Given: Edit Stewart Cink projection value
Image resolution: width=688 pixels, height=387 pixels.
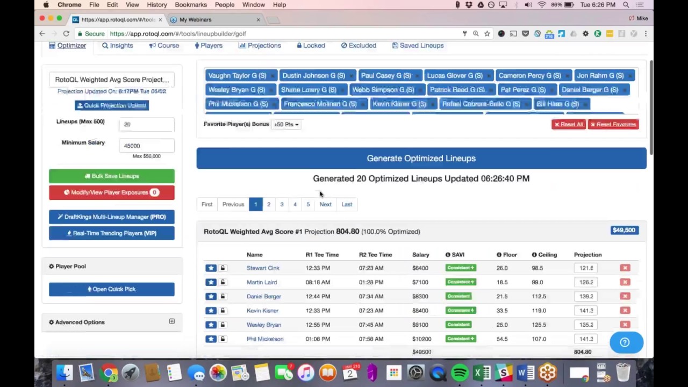Looking at the screenshot, I should click(x=586, y=268).
